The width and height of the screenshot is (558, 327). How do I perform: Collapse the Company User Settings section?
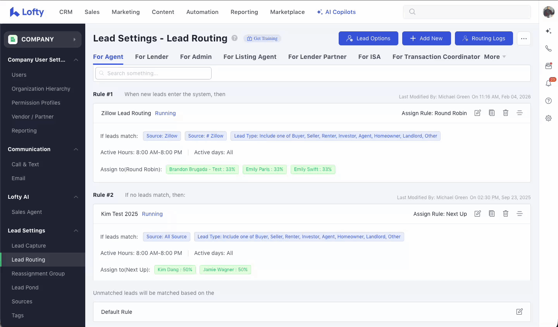(76, 60)
